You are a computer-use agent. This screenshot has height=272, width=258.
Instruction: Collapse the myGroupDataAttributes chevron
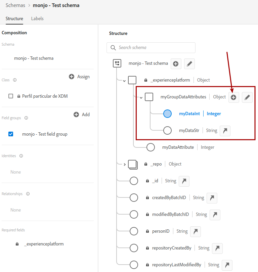tap(141, 98)
